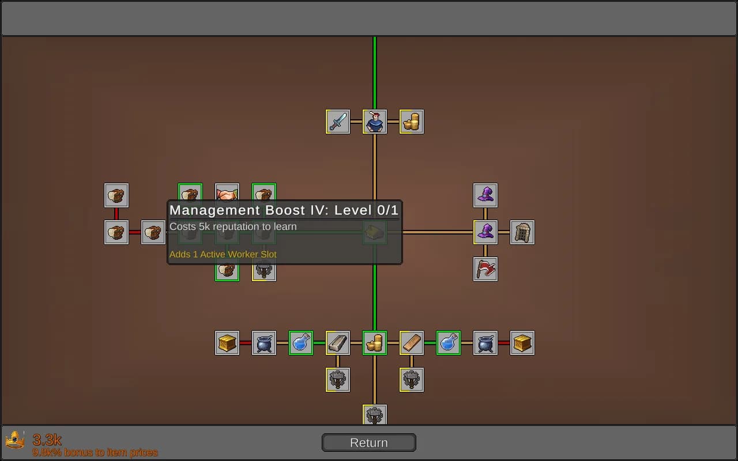738x461 pixels.
Task: Click the bottom-most hammer-gear node under gold coins
Action: 375,414
